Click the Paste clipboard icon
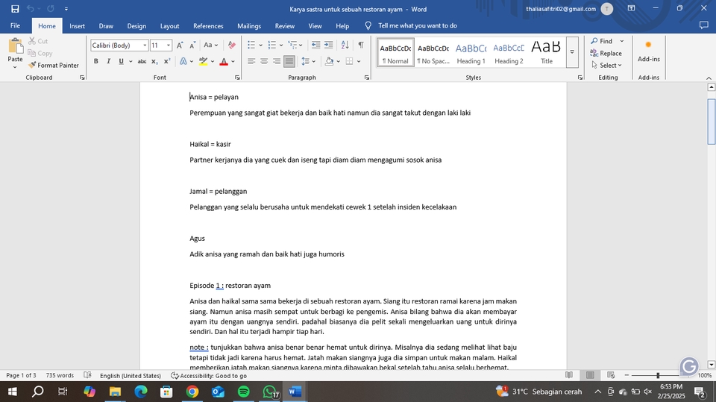716x402 pixels. point(15,46)
